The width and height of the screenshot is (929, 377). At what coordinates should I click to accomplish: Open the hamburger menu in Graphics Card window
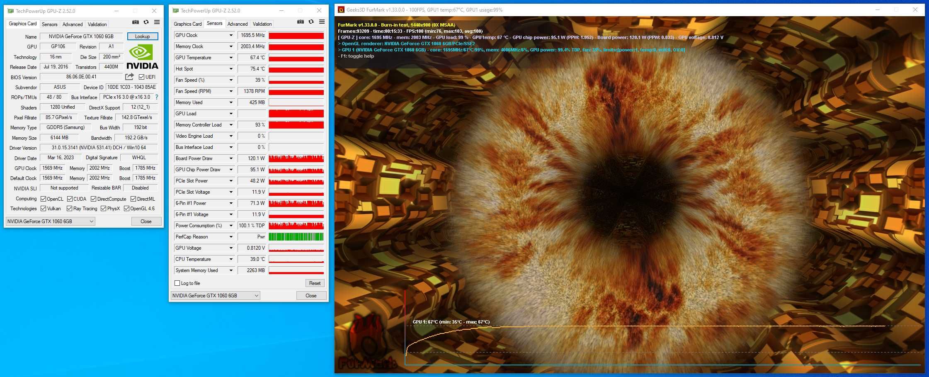157,22
